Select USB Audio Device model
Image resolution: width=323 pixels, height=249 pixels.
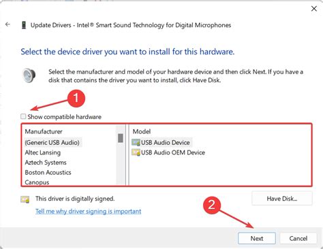166,143
